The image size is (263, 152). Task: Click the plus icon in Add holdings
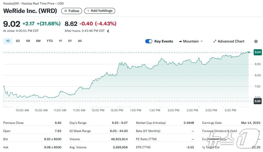pos(88,11)
